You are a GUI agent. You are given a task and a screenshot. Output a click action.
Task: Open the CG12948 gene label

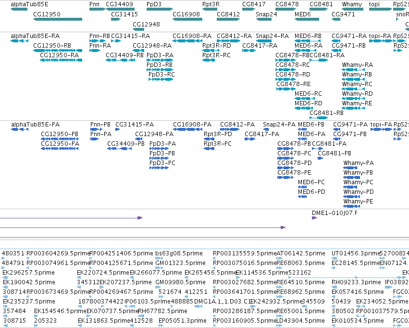[146, 25]
